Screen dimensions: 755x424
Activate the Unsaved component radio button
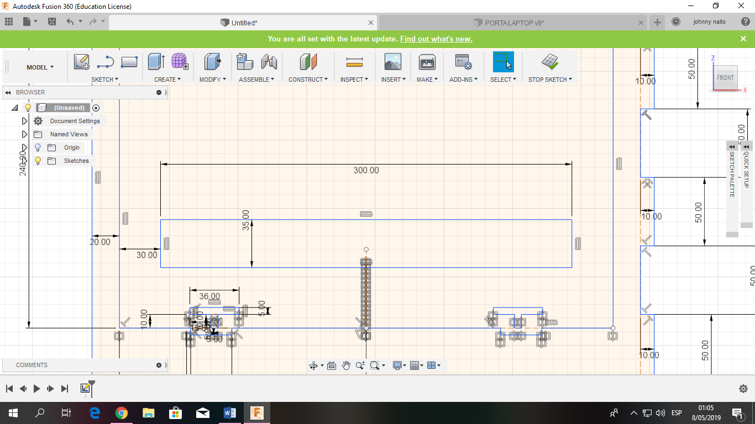click(x=96, y=108)
